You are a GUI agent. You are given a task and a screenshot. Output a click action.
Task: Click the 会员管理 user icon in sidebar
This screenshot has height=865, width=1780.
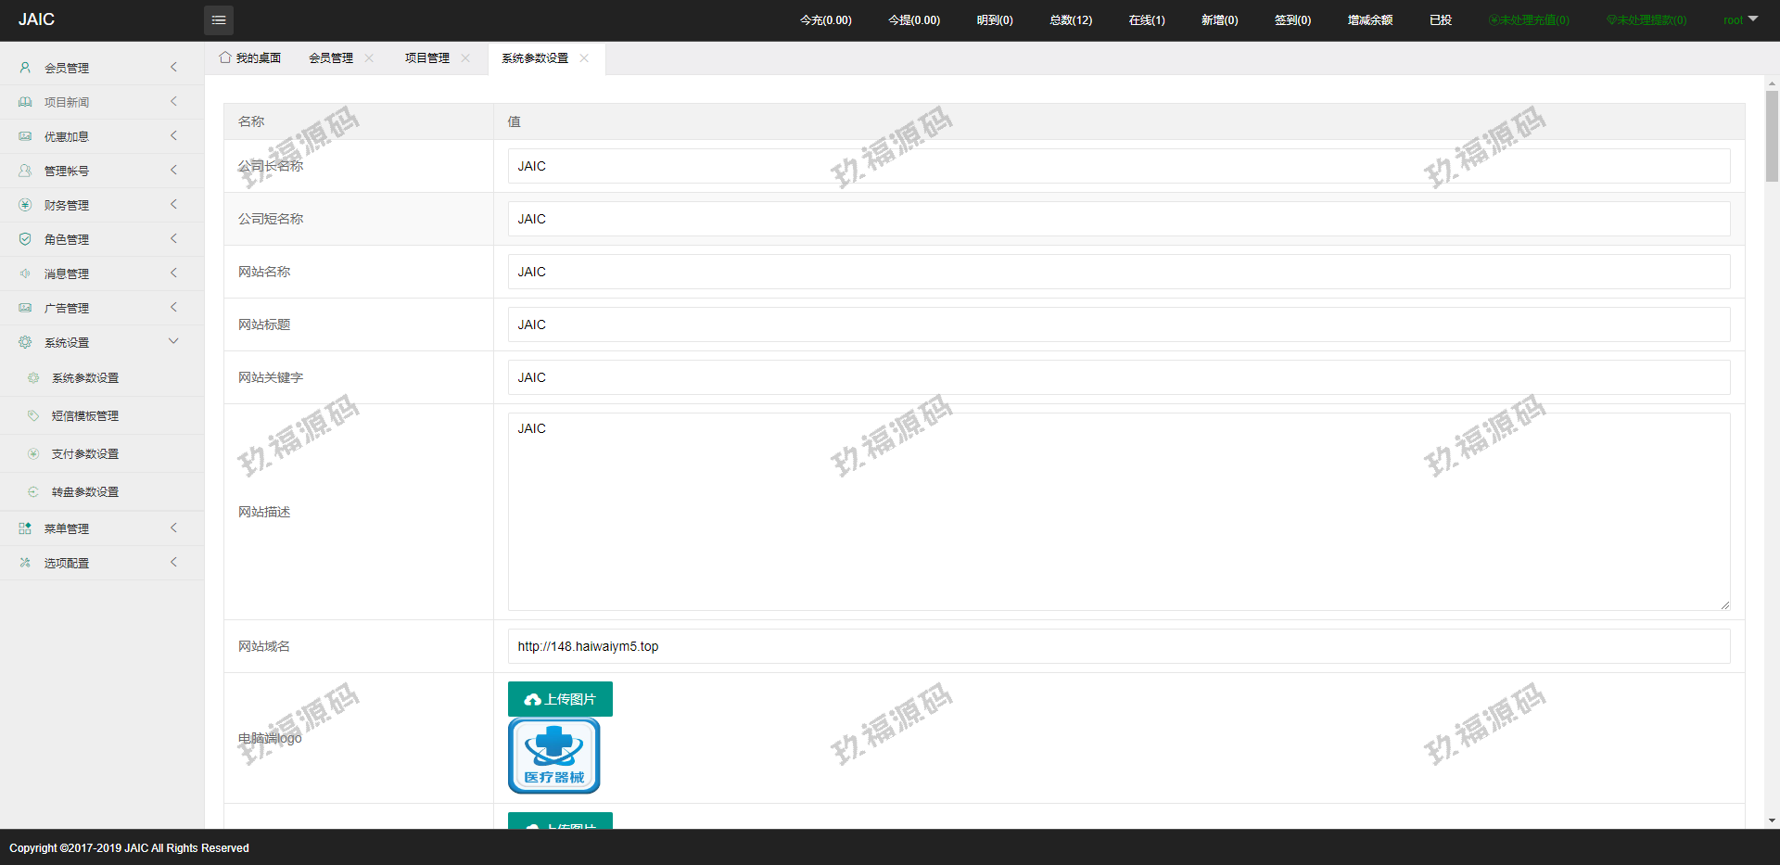[x=25, y=68]
